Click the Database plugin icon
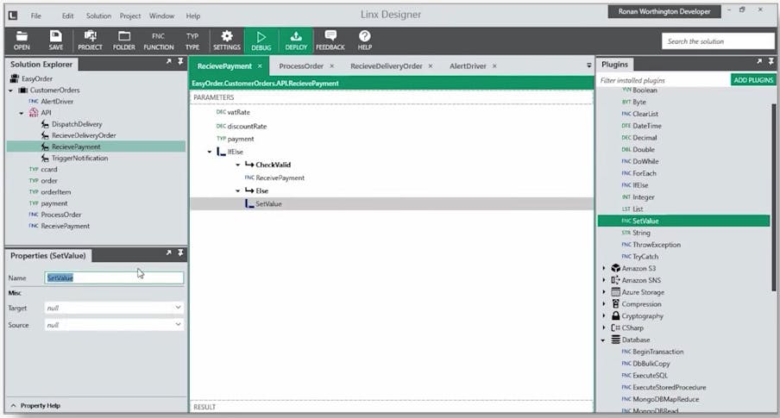 [616, 340]
